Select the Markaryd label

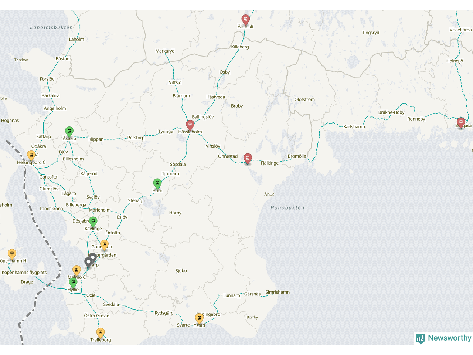(x=165, y=51)
